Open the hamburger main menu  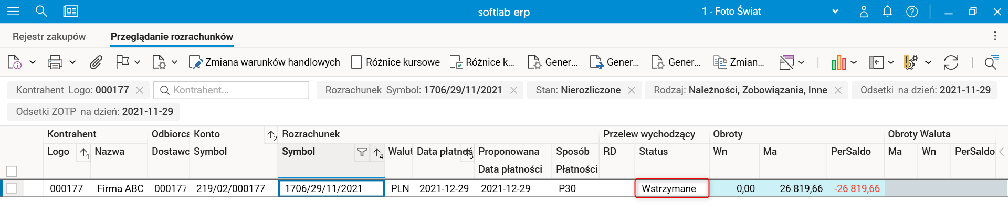click(x=13, y=11)
